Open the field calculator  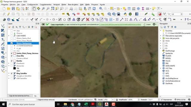[134, 9]
